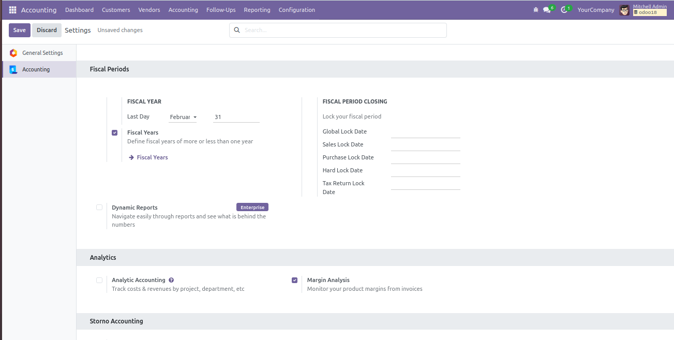
Task: Click Analytic Accounting help question icon
Action: [x=171, y=280]
